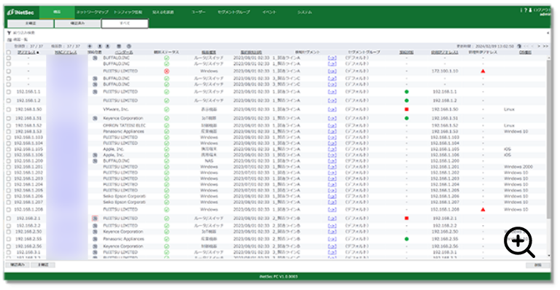Select the すべて tab

(x=125, y=23)
